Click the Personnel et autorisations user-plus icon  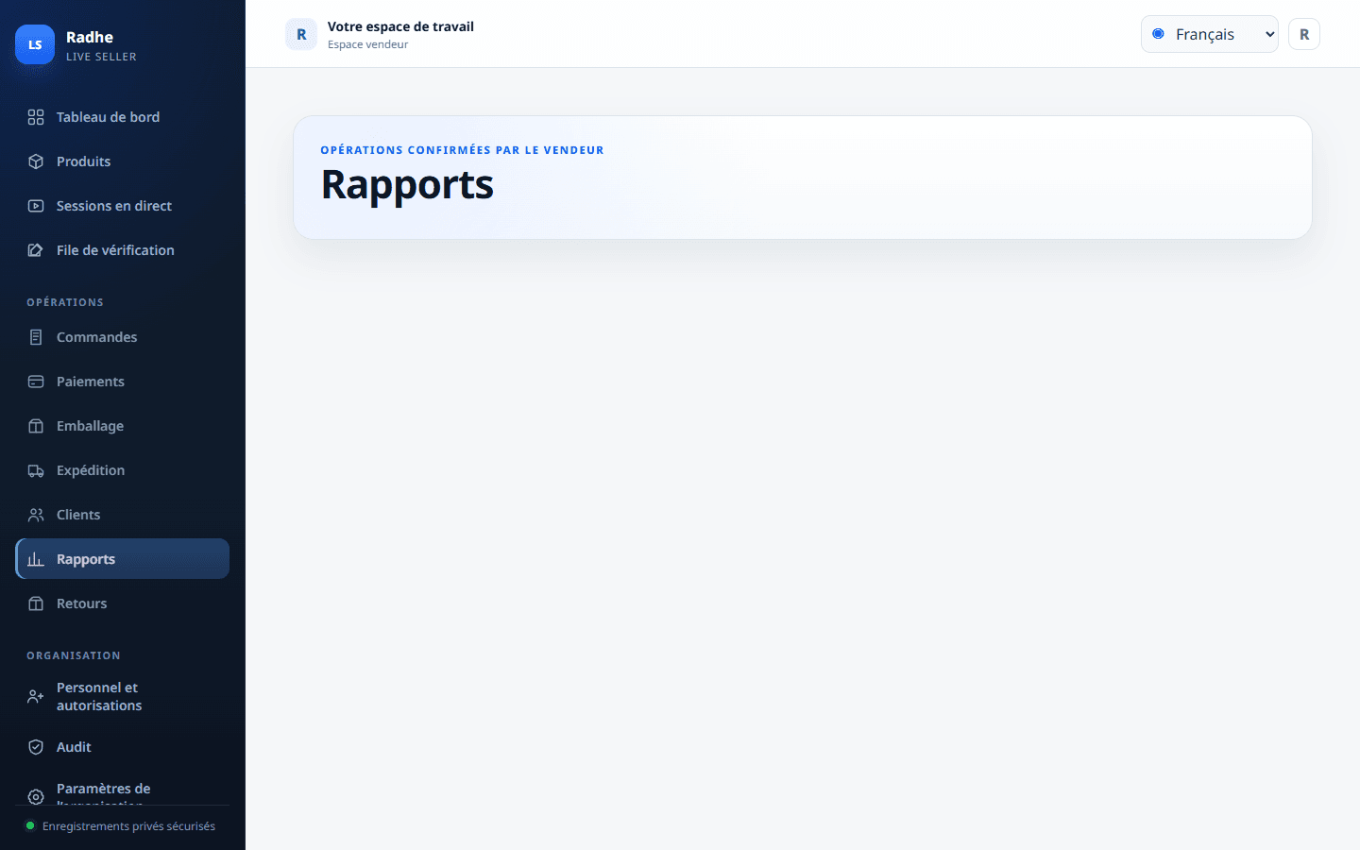click(x=36, y=697)
